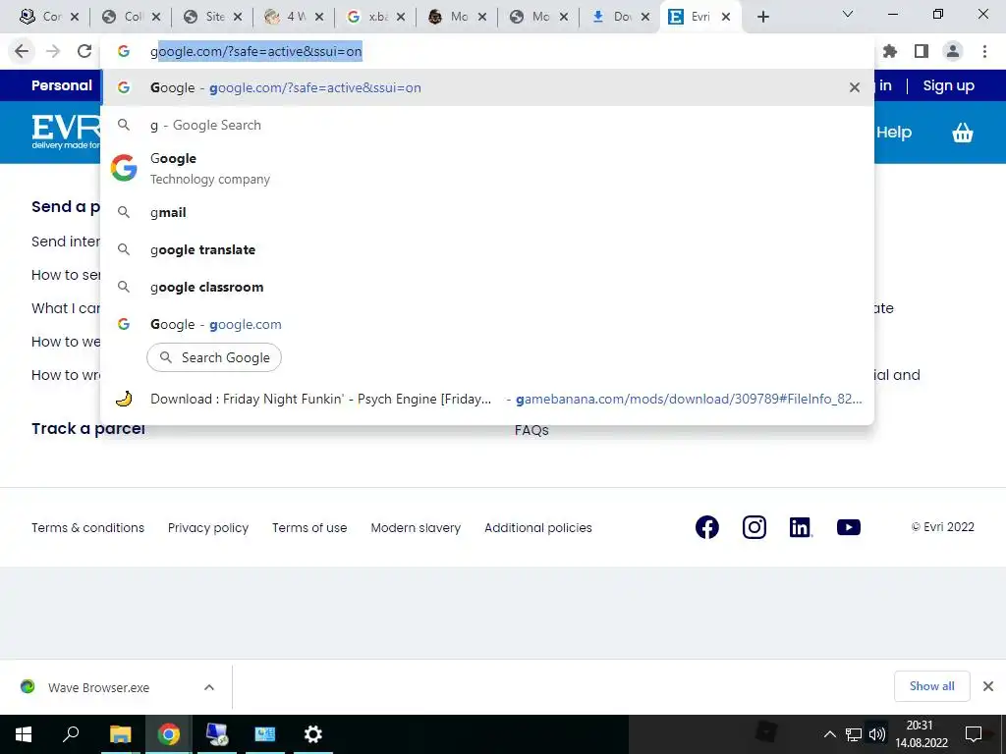Open a new browser tab

point(762,17)
